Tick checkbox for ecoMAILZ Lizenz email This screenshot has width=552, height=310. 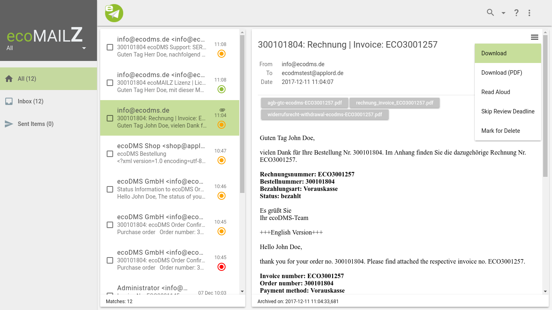pos(110,83)
